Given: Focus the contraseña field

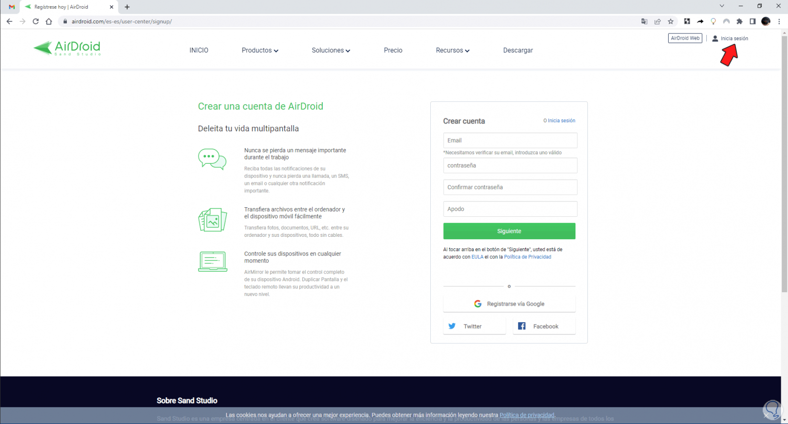Looking at the screenshot, I should pos(510,165).
